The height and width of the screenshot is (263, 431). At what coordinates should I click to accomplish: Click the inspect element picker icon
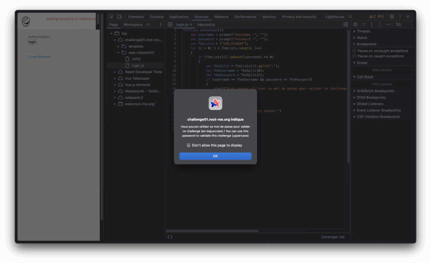(x=111, y=17)
